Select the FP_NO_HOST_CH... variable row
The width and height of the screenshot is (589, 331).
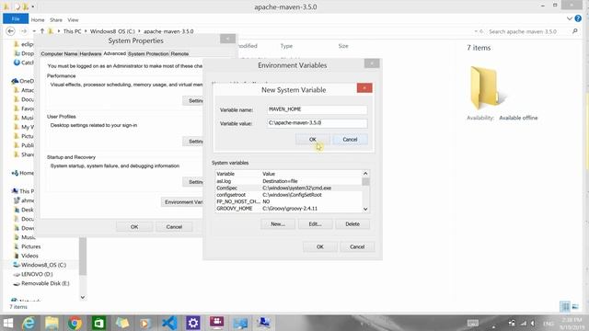tap(288, 201)
